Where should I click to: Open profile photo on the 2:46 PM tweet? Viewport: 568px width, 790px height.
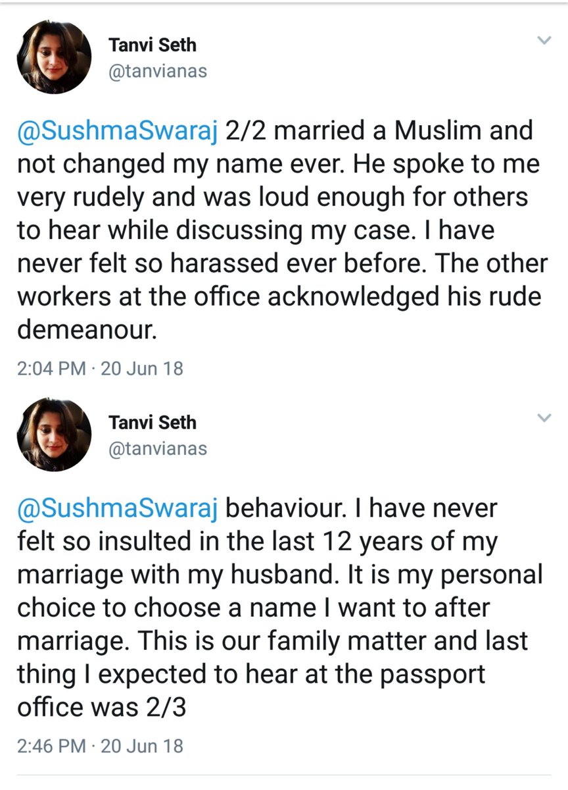(54, 433)
